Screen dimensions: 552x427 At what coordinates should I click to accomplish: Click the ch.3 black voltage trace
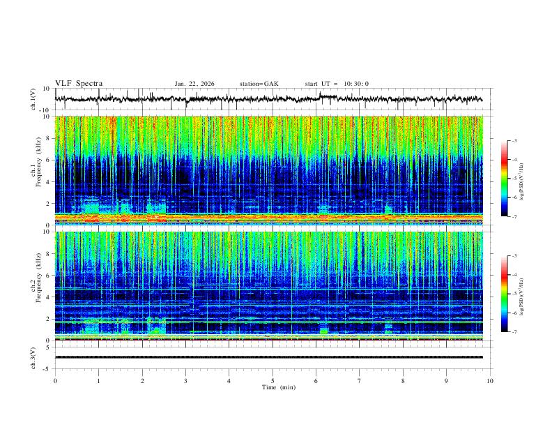coord(269,357)
